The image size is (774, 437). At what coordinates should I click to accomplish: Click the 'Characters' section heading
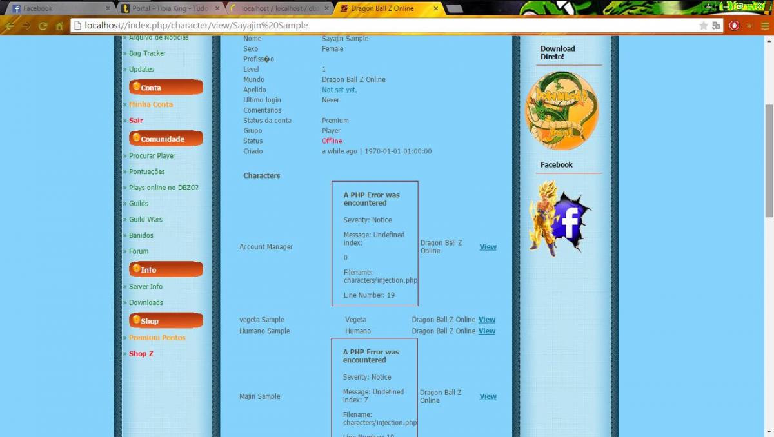(x=261, y=175)
